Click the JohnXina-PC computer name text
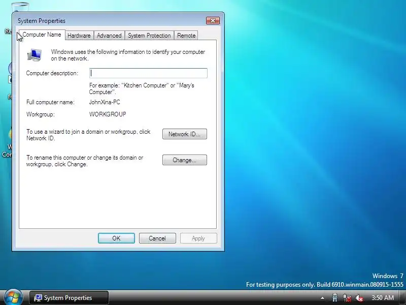406x305 pixels. click(x=105, y=102)
